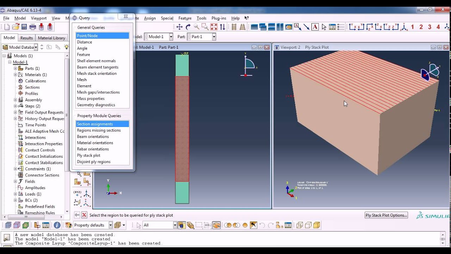
Task: Select the Pan View tool
Action: [x=179, y=27]
